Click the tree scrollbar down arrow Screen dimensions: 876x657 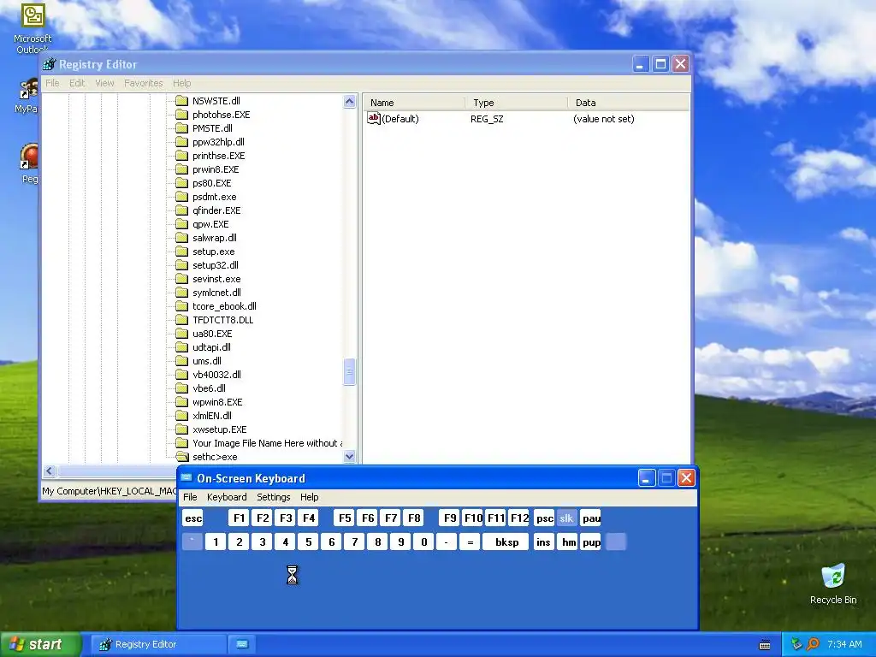point(350,457)
